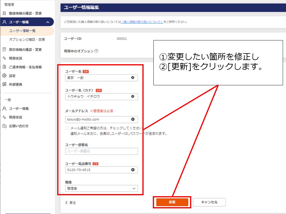The height and width of the screenshot is (214, 286).
Task: Click into the ユーザー部署名 input field
Action: click(x=101, y=151)
